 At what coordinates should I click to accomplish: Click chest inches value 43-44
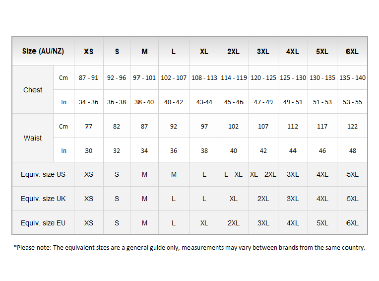pyautogui.click(x=204, y=102)
